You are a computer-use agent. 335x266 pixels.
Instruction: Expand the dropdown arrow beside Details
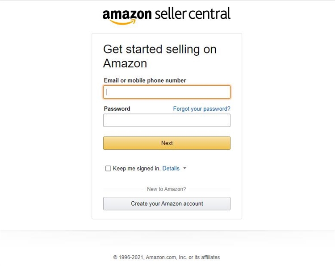point(185,168)
